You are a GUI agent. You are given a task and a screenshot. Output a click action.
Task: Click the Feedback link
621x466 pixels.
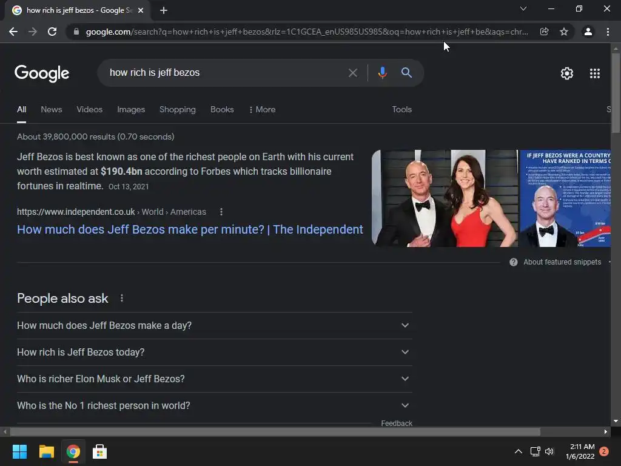(x=397, y=423)
